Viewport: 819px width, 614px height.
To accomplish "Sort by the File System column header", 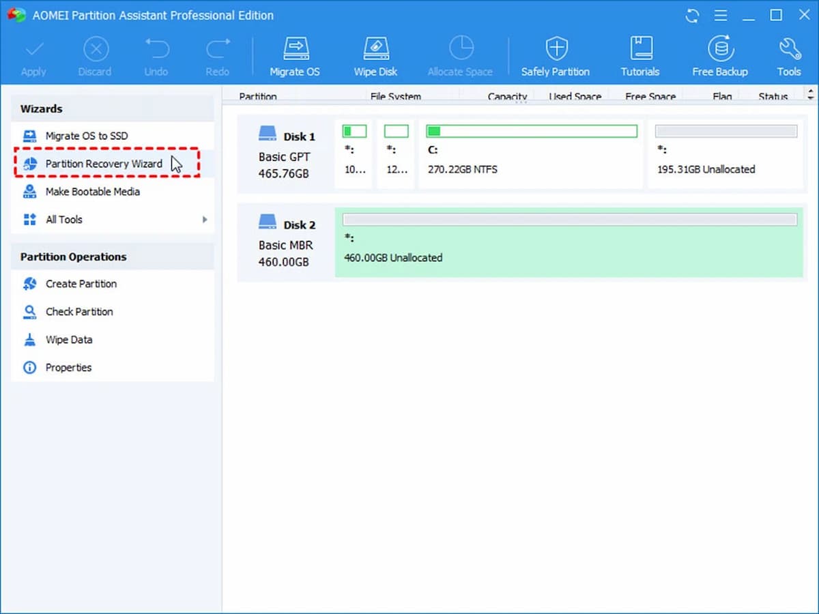I will pyautogui.click(x=396, y=96).
